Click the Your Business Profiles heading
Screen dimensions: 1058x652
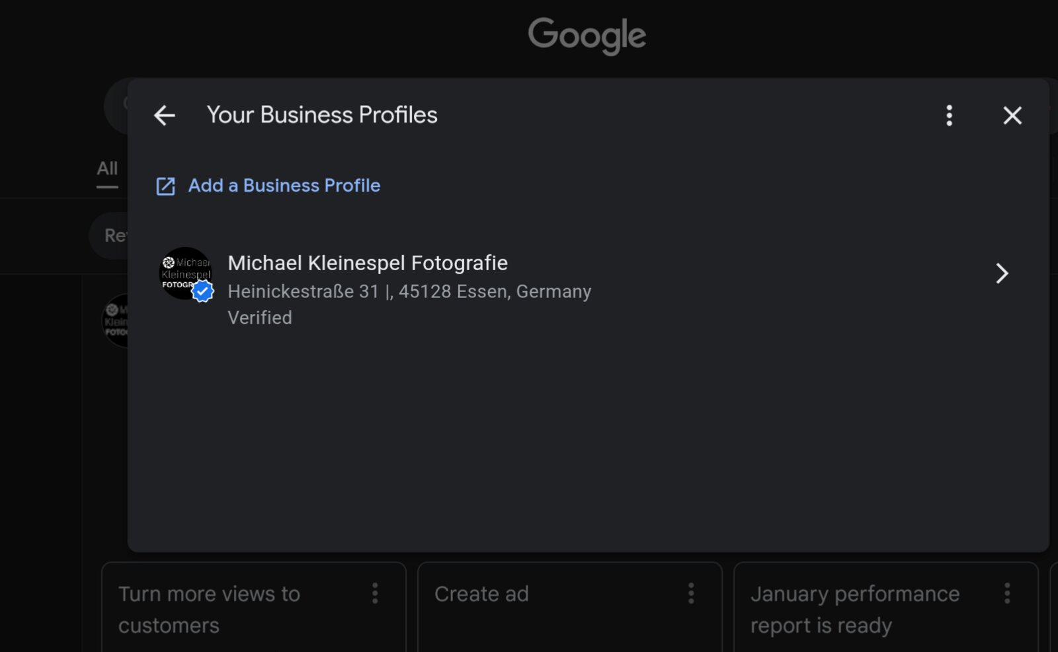322,115
